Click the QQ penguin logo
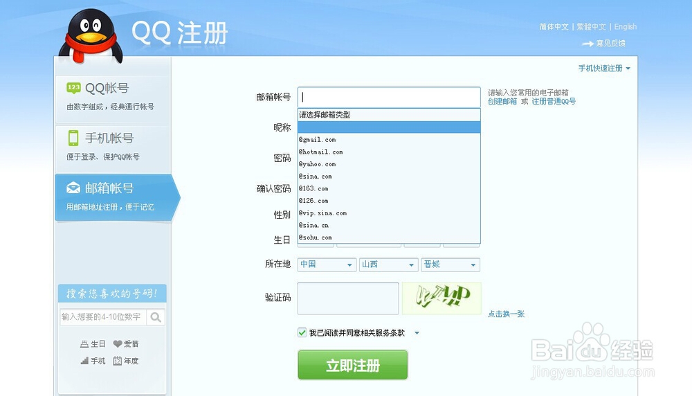 (x=91, y=36)
